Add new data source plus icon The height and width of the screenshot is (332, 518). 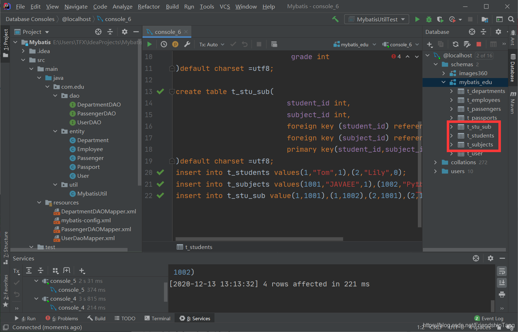tap(430, 44)
